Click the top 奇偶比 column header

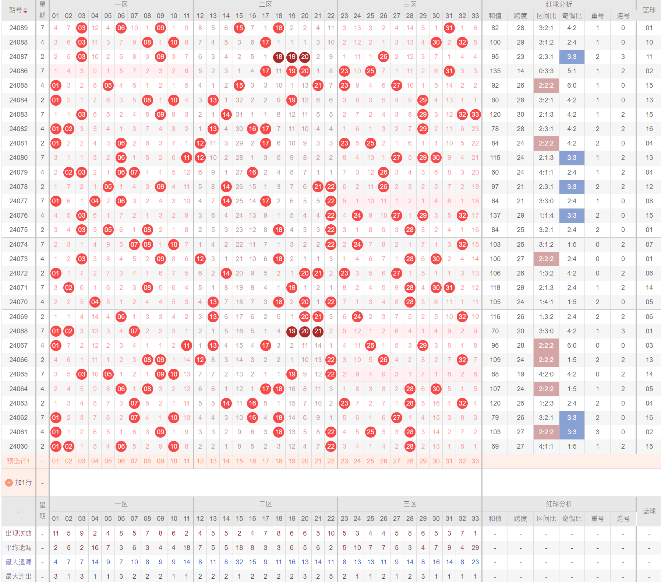point(572,16)
